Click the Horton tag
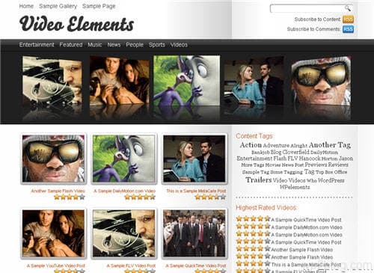374x273 pixels. pos(329,159)
